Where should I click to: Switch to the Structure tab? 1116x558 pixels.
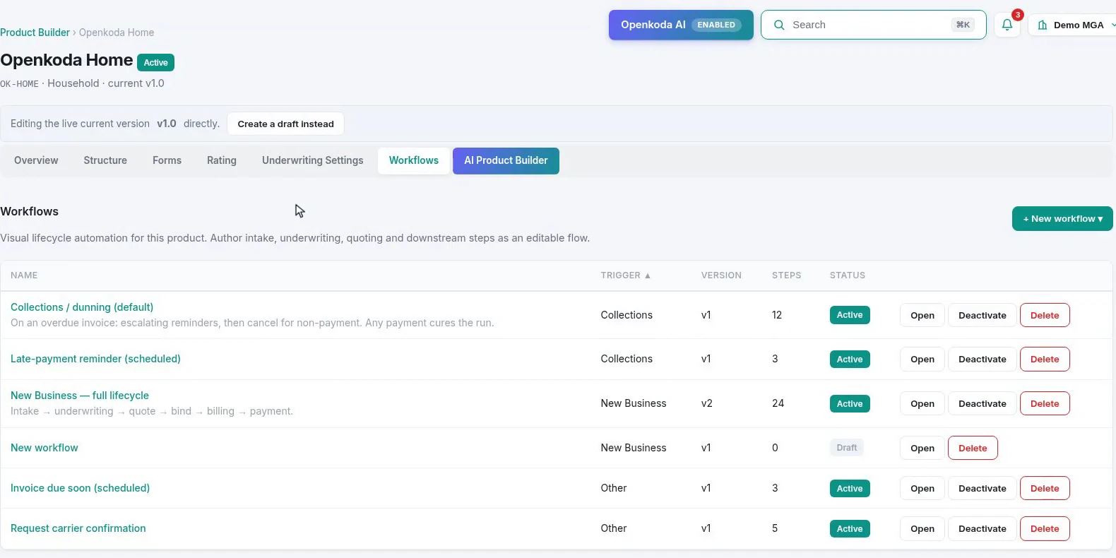(105, 160)
